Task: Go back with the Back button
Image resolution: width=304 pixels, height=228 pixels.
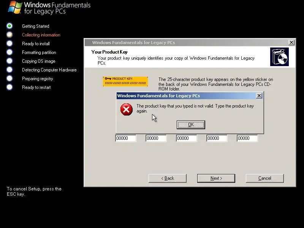Action: 168,178
